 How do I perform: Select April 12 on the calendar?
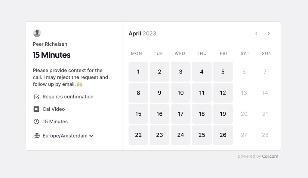pyautogui.click(x=223, y=93)
